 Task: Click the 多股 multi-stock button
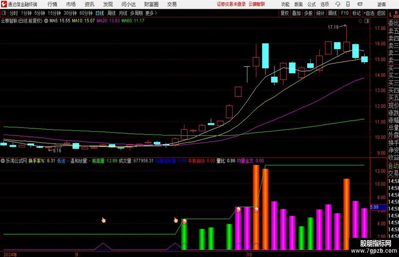(x=308, y=13)
